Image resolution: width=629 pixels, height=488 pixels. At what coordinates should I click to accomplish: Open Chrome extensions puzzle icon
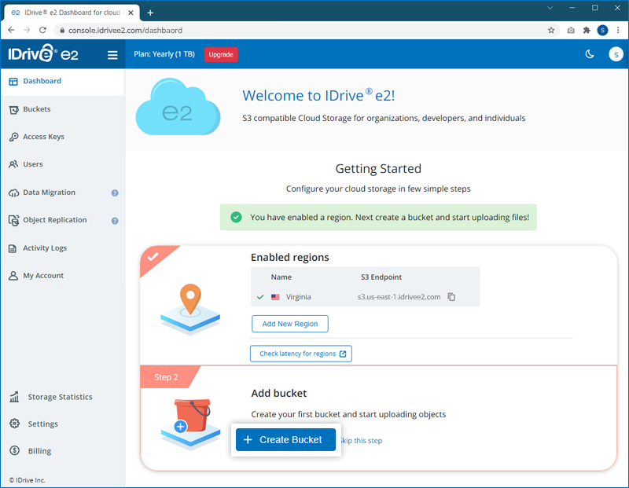click(586, 31)
